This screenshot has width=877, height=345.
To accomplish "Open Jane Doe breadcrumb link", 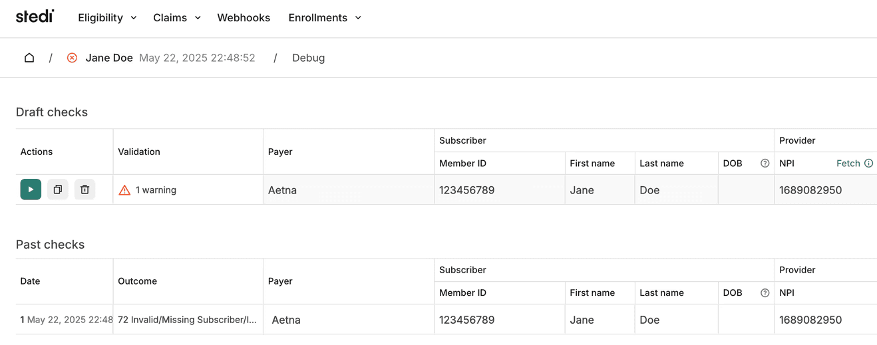I will click(109, 58).
